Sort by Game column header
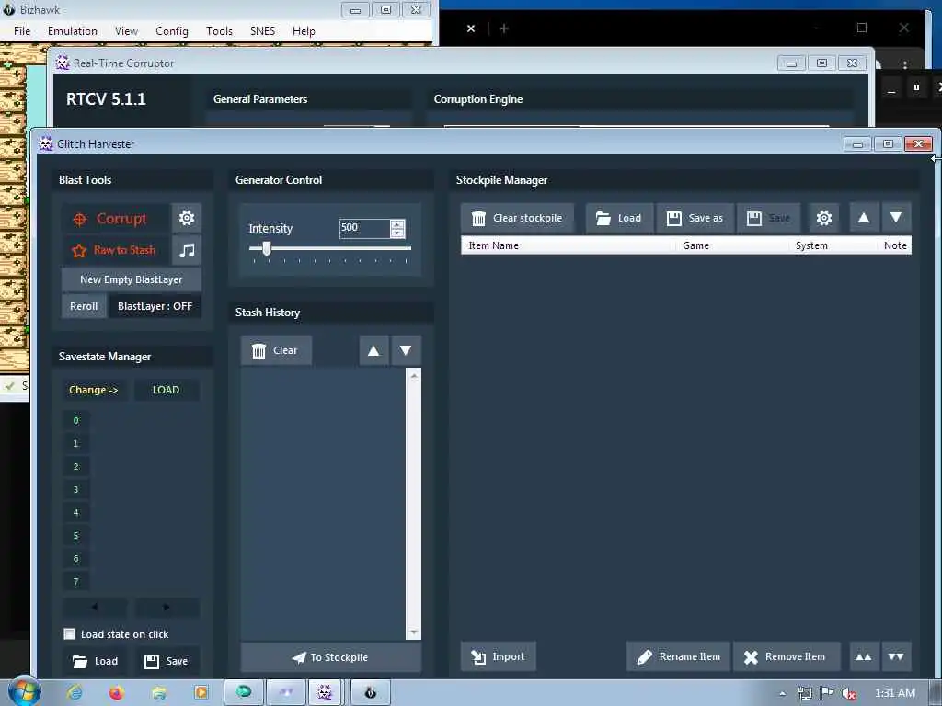The width and height of the screenshot is (942, 706). click(732, 245)
